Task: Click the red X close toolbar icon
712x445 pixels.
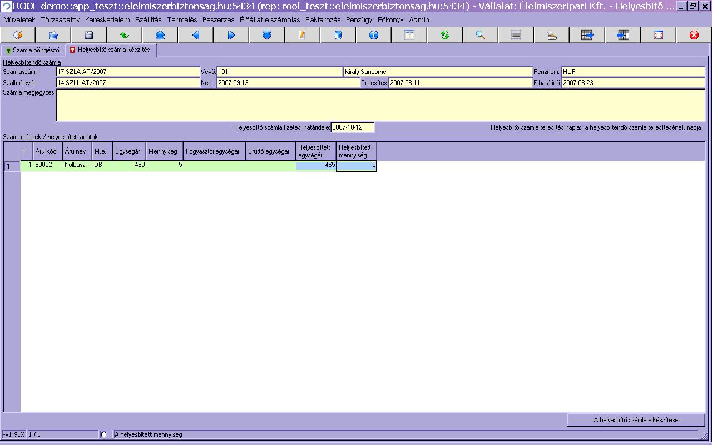Action: coord(694,35)
